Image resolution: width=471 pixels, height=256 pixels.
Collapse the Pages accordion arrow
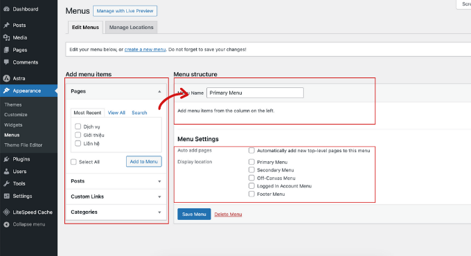(x=159, y=91)
